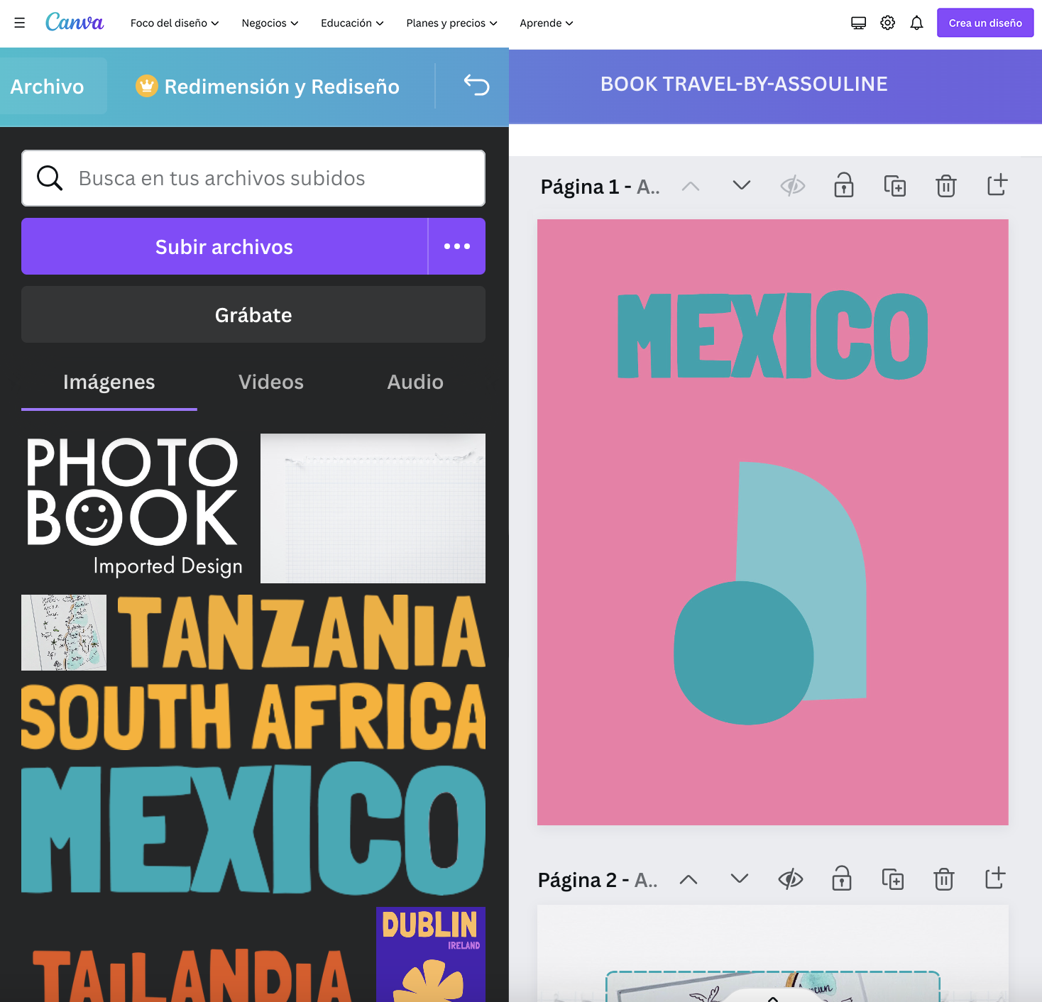The image size is (1042, 1002).
Task: Select the teal MEXICO uploaded image
Action: pyautogui.click(x=253, y=828)
